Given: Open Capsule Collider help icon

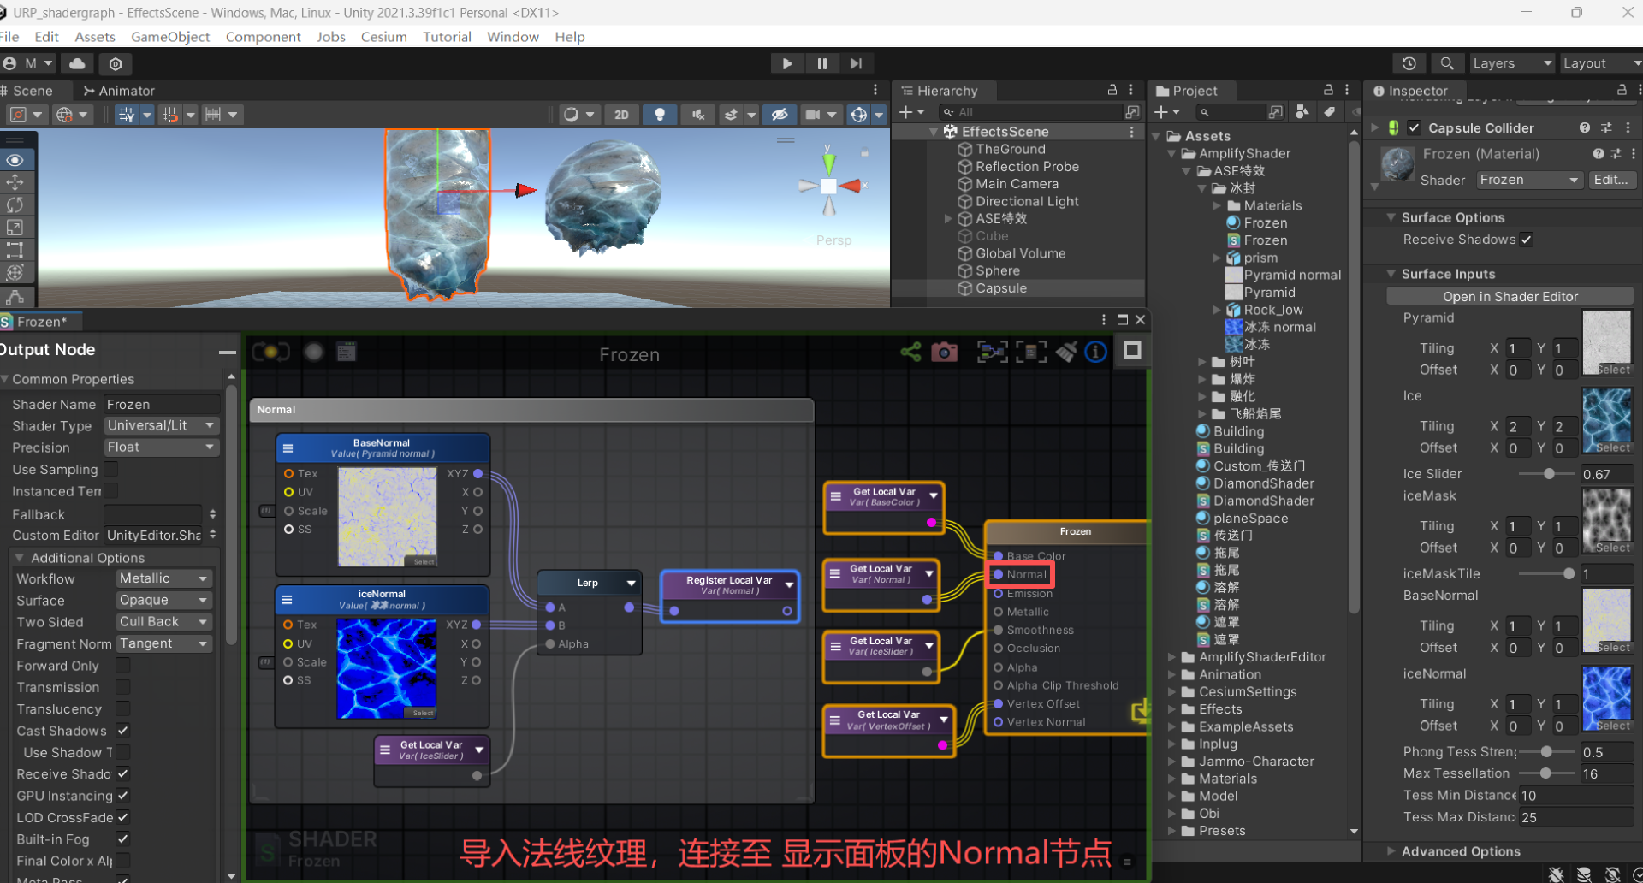Looking at the screenshot, I should coord(1585,127).
